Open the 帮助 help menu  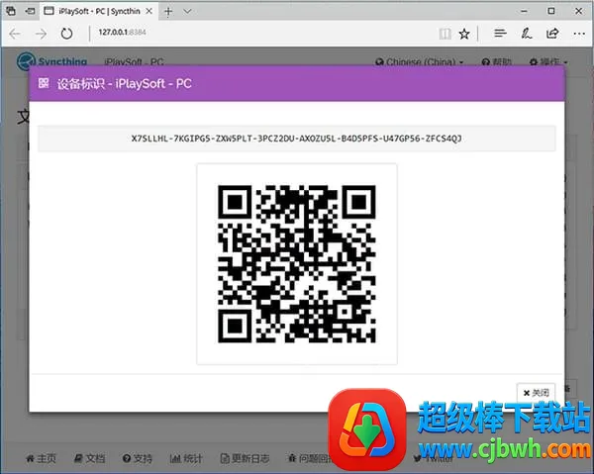click(x=497, y=61)
